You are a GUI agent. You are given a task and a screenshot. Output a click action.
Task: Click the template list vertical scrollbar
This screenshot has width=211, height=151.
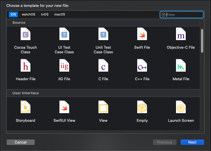pyautogui.click(x=202, y=41)
